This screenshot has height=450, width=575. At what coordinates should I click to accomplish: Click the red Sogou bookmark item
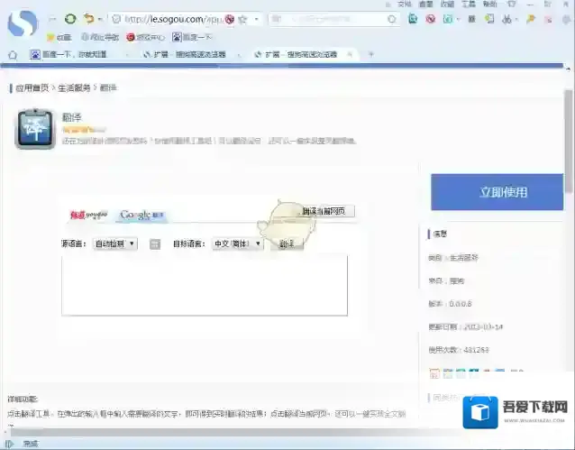146,37
